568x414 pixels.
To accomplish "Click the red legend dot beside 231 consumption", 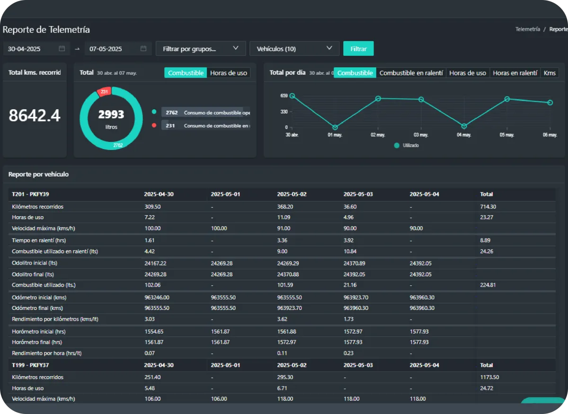I will point(154,125).
